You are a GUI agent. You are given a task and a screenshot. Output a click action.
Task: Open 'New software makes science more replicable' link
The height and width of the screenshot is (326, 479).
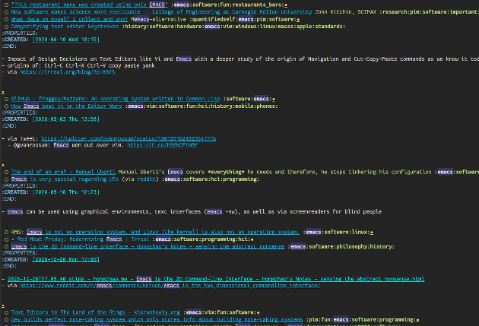pos(161,12)
